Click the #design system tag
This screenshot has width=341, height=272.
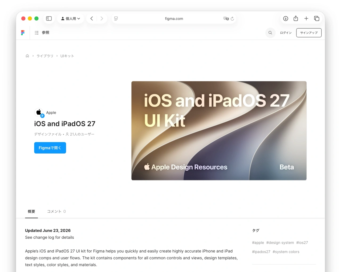click(280, 243)
